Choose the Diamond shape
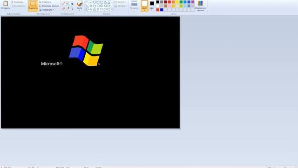298x168 pixels. (91, 6)
